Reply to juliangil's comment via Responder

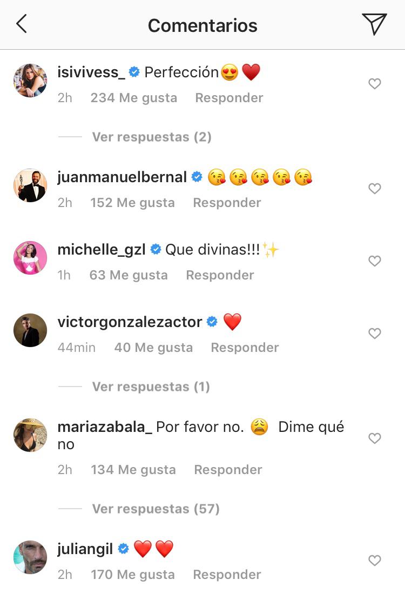227,575
